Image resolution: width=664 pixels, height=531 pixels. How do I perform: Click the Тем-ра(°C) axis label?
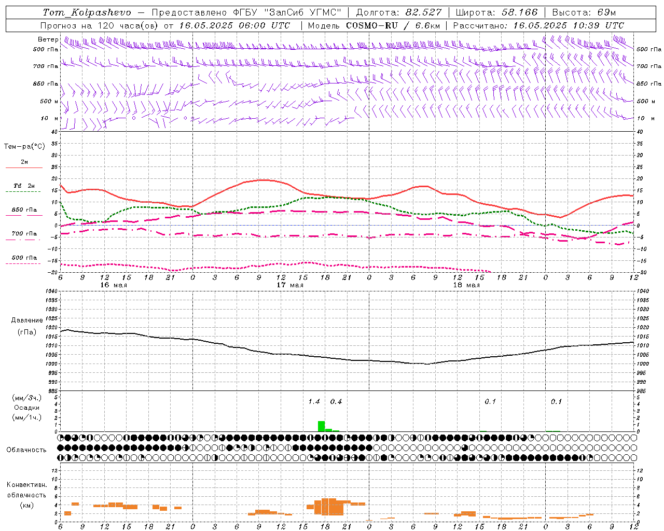pyautogui.click(x=24, y=147)
